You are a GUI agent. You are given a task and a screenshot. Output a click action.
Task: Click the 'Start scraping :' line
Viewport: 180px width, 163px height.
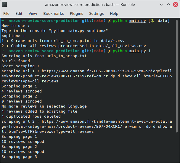pyautogui.click(x=20, y=66)
